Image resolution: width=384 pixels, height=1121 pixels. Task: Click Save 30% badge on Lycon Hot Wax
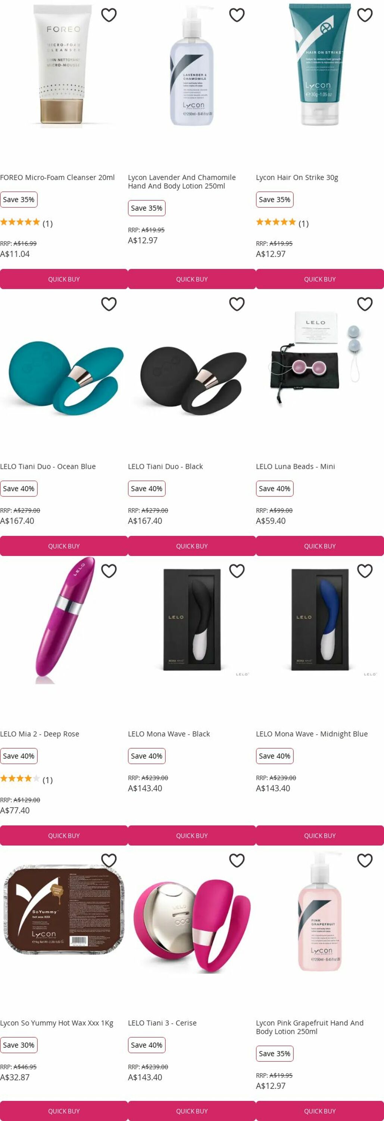pos(19,1045)
